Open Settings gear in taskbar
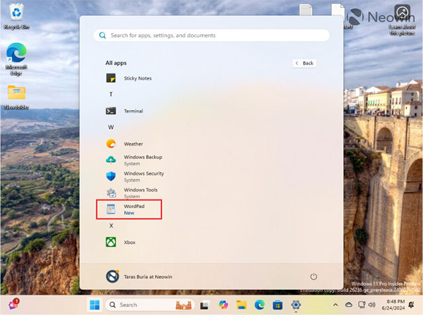 296,304
